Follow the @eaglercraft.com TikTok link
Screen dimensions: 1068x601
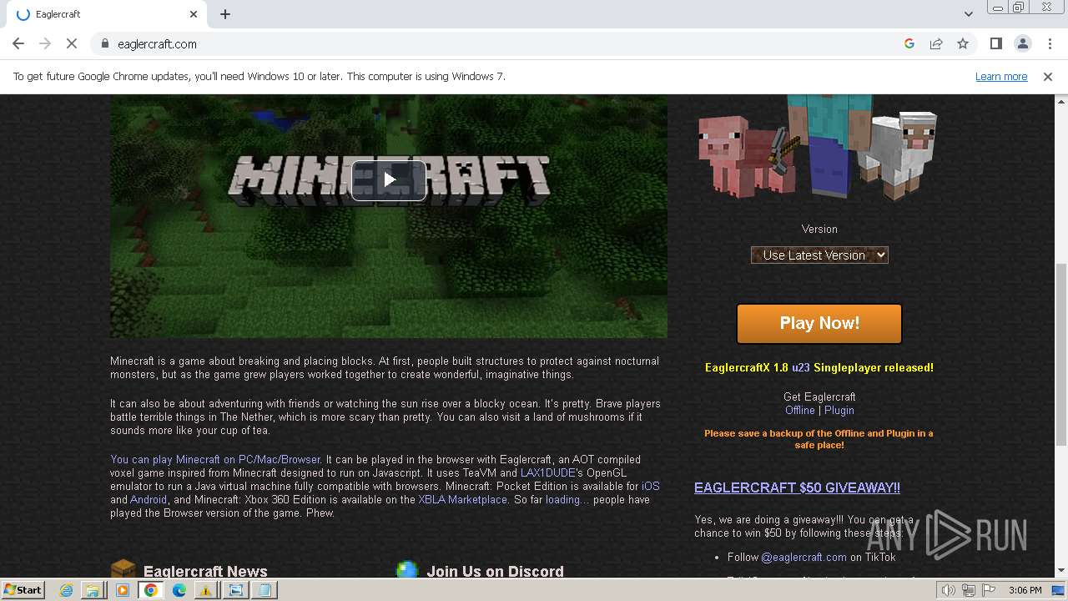tap(804, 557)
